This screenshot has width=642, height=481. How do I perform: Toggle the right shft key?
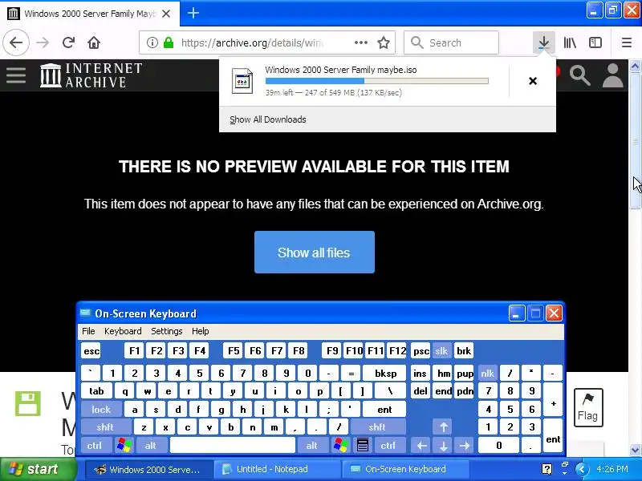(x=377, y=427)
